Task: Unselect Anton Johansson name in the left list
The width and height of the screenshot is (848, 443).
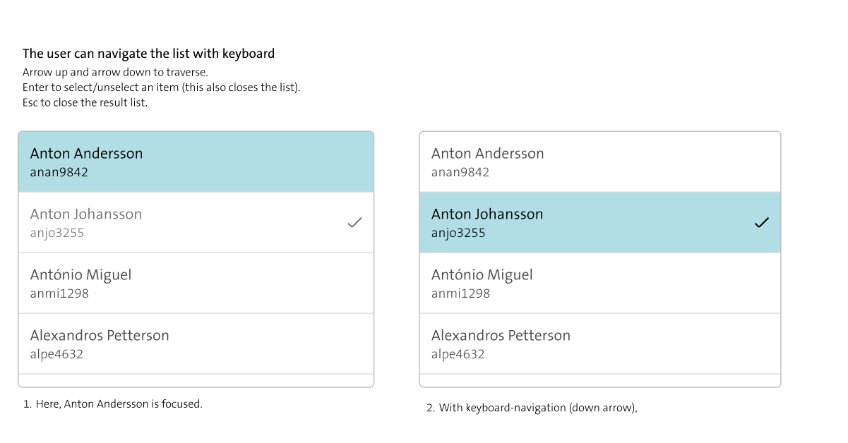Action: [x=85, y=214]
